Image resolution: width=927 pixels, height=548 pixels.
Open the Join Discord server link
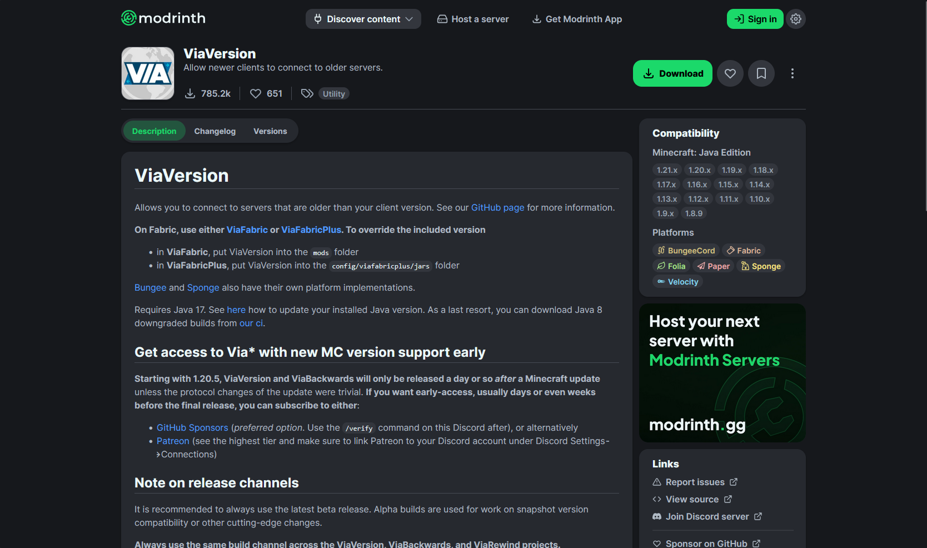click(707, 516)
